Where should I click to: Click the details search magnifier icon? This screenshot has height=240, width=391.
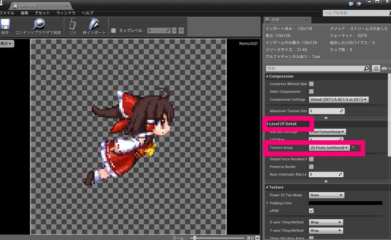[x=366, y=68]
